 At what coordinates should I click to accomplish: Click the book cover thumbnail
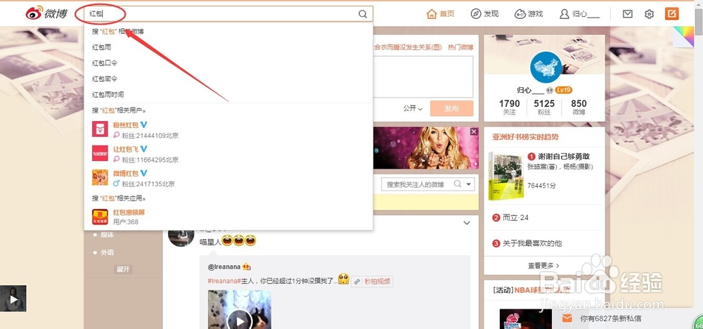pos(505,176)
